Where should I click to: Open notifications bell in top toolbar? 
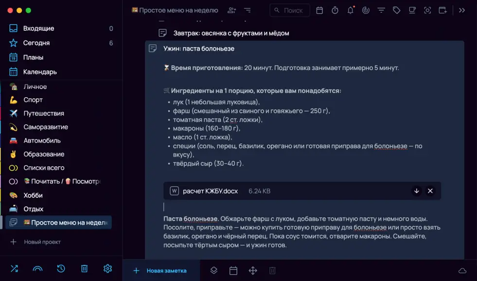pos(350,10)
